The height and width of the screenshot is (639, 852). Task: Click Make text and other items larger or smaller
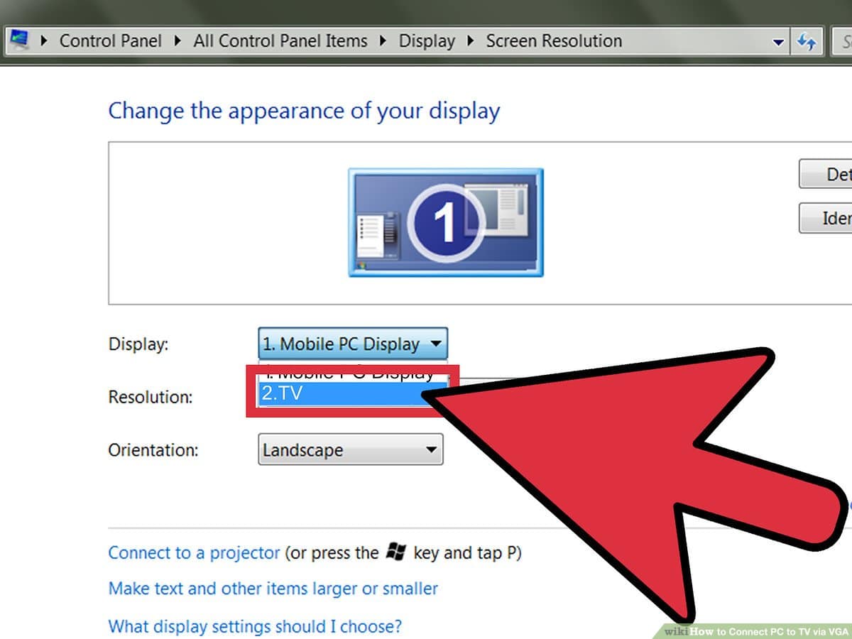click(273, 589)
